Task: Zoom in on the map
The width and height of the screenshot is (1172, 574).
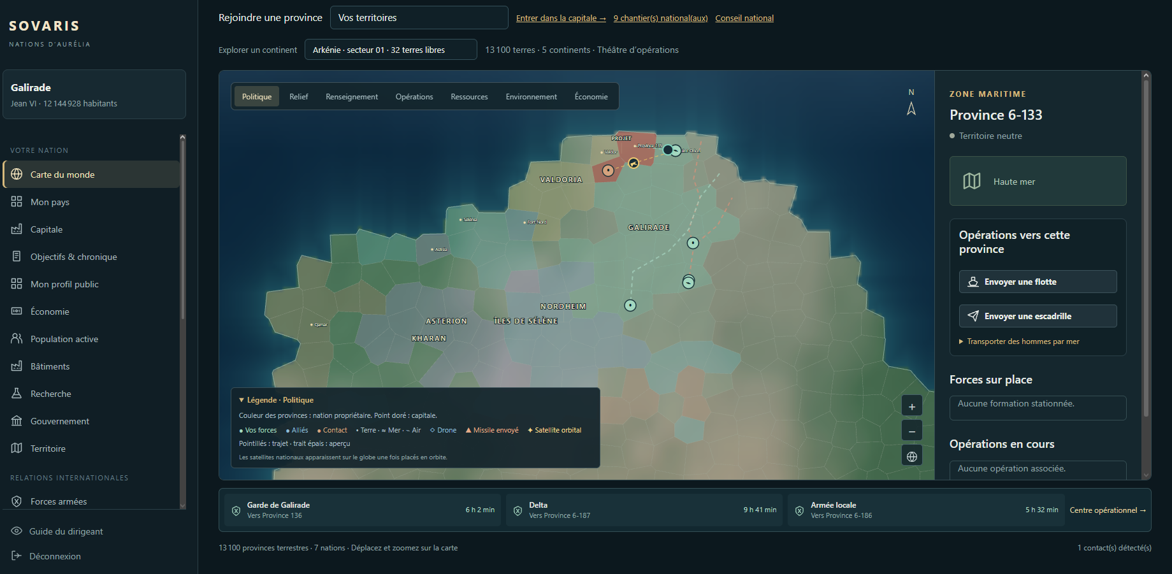Action: click(912, 406)
